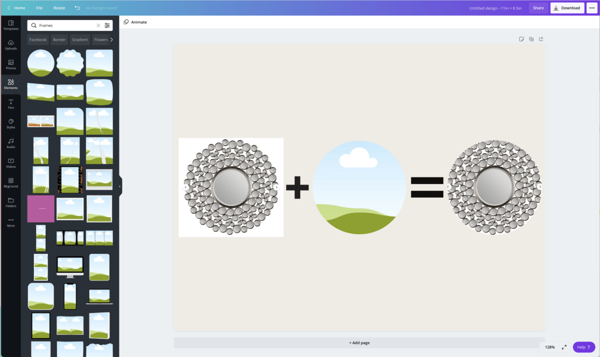Screen dimensions: 600x357
Task: Click the Download button
Action: point(567,8)
